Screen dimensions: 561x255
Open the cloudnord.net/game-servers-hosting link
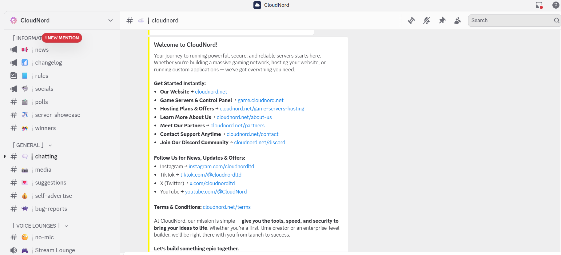tap(262, 109)
